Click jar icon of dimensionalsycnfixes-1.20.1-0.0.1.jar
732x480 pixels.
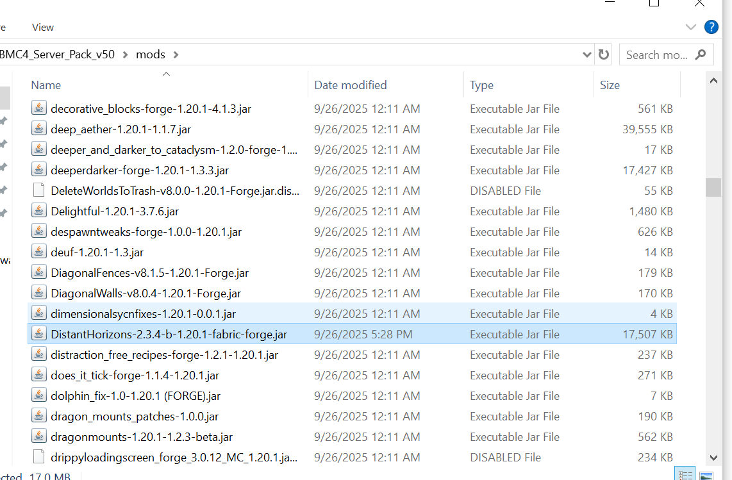click(x=38, y=314)
